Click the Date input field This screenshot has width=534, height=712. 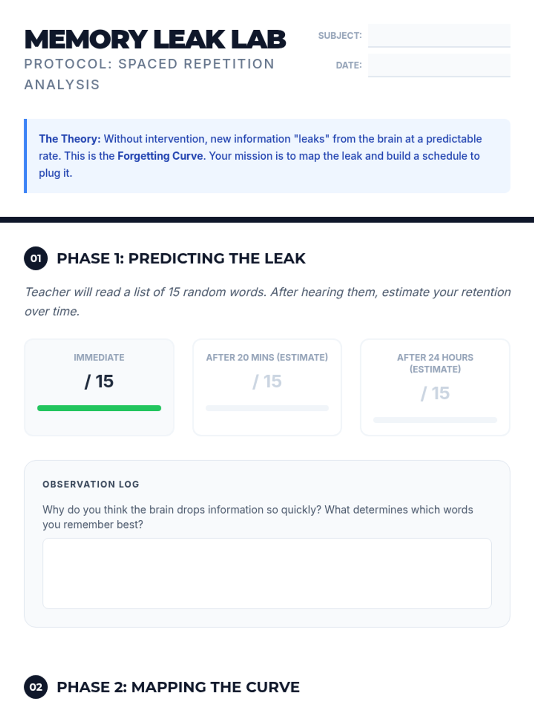coord(439,65)
